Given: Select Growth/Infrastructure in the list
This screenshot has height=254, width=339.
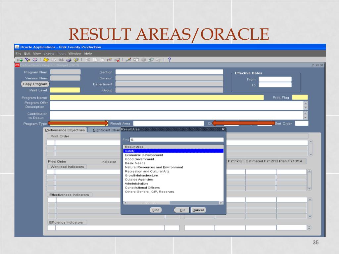Looking at the screenshot, I should point(173,175).
